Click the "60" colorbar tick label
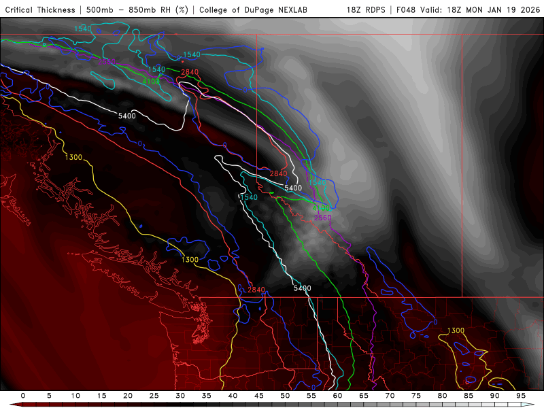The height and width of the screenshot is (408, 544). click(x=337, y=396)
